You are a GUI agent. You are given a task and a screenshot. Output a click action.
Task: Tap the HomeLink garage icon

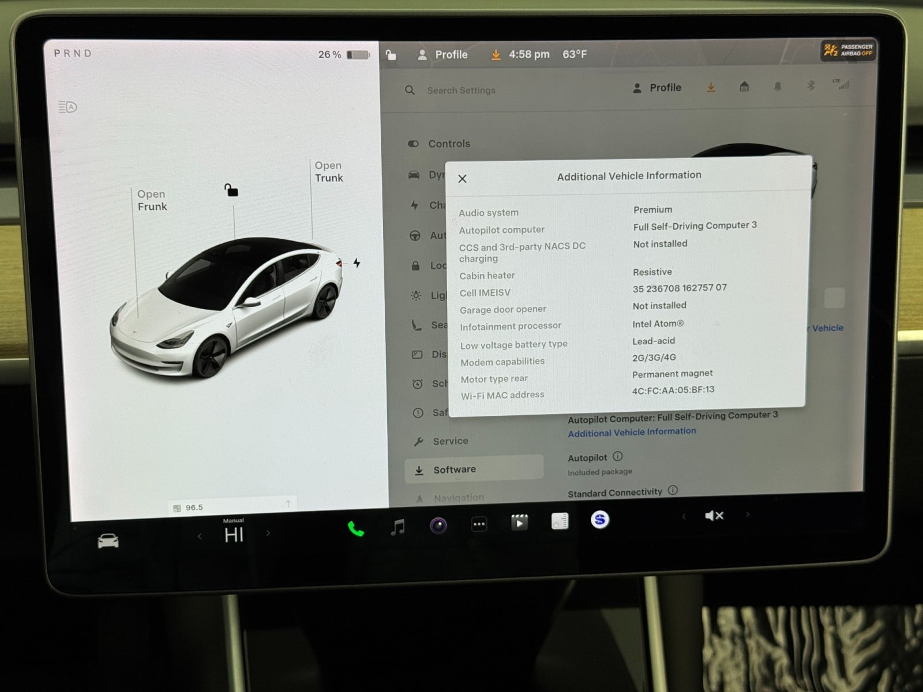(x=744, y=87)
